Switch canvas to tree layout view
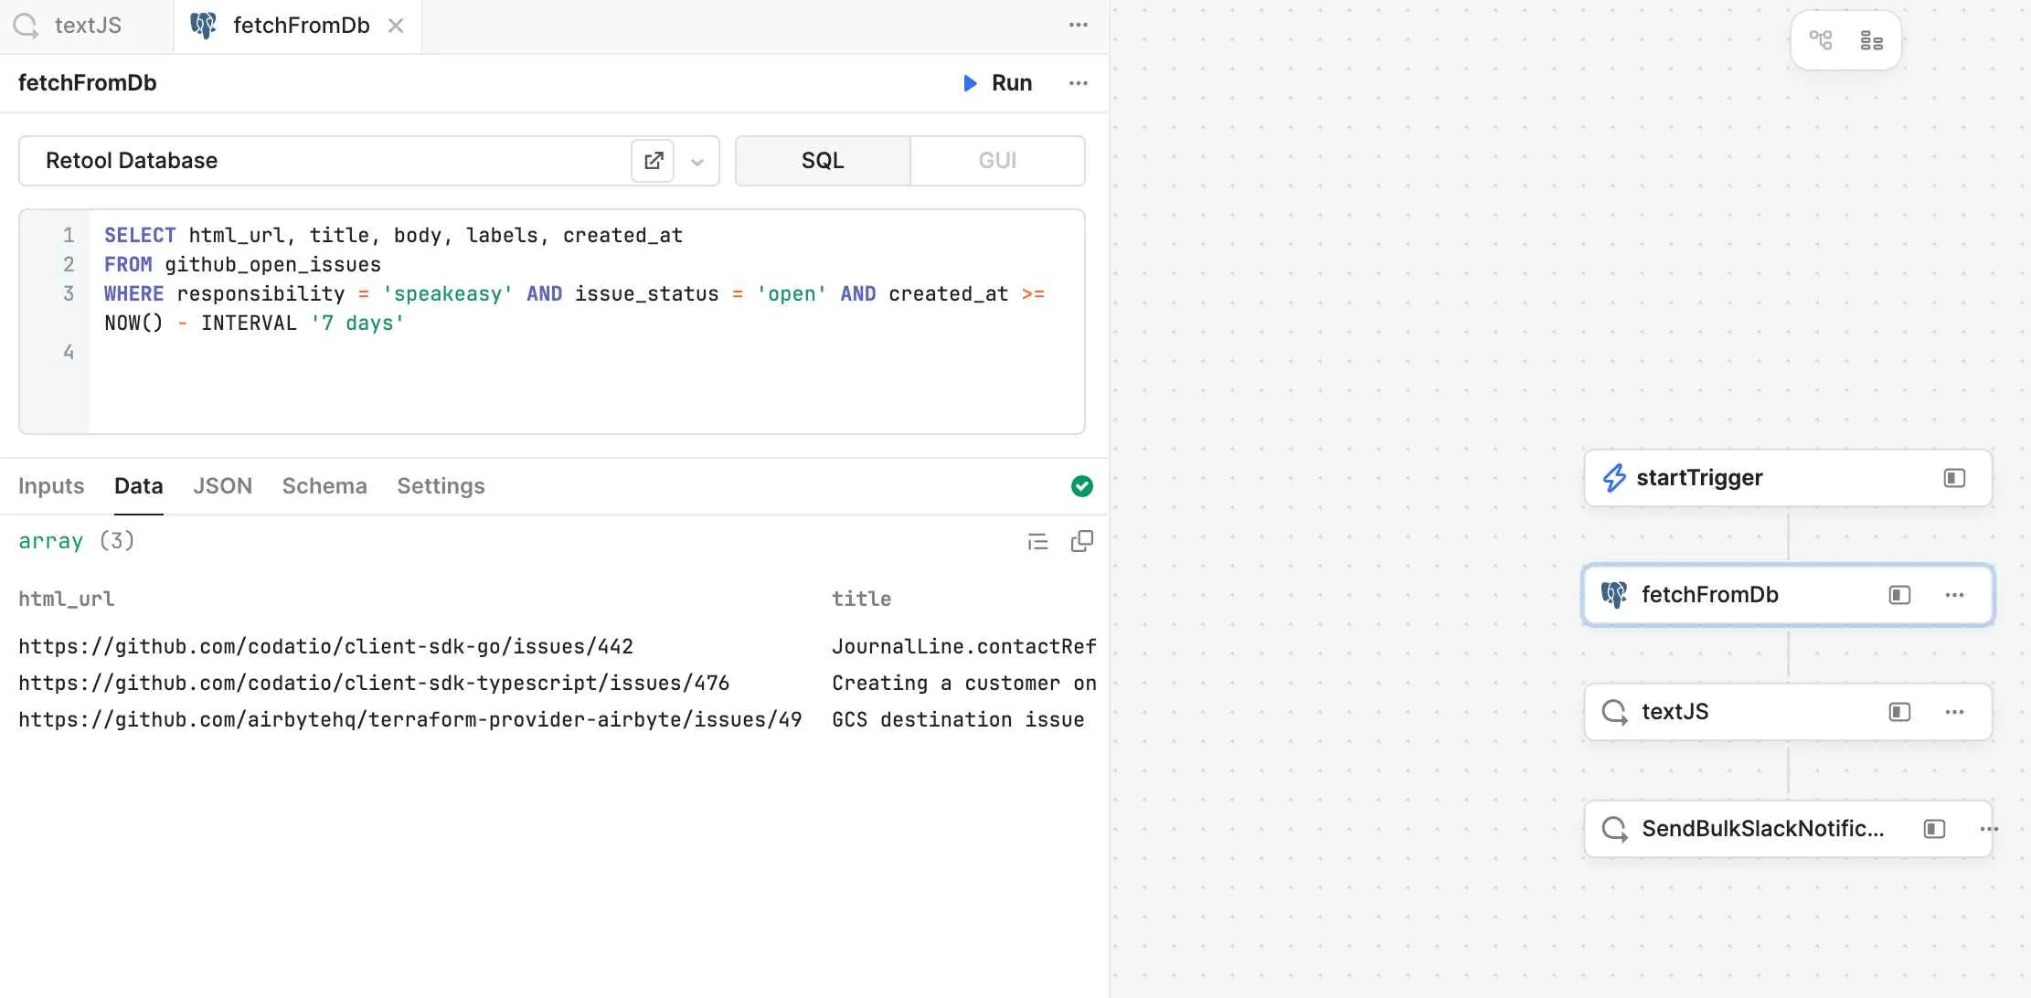The height and width of the screenshot is (998, 2031). coord(1821,40)
